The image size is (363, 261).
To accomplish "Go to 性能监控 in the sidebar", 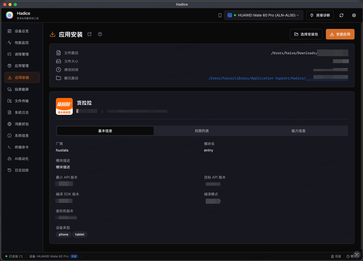I will pos(22,43).
